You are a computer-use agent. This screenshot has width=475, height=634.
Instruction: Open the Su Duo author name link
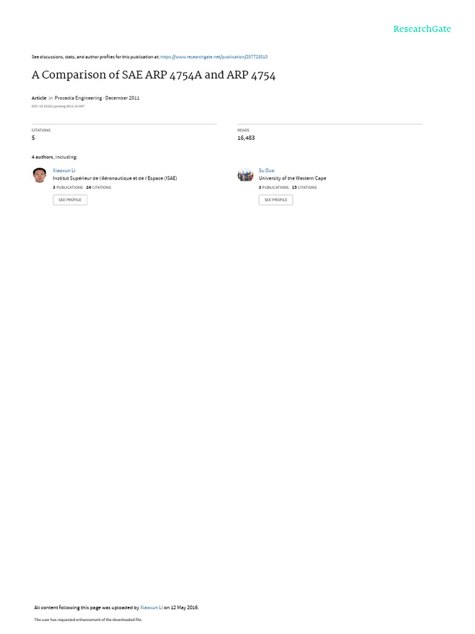point(267,171)
